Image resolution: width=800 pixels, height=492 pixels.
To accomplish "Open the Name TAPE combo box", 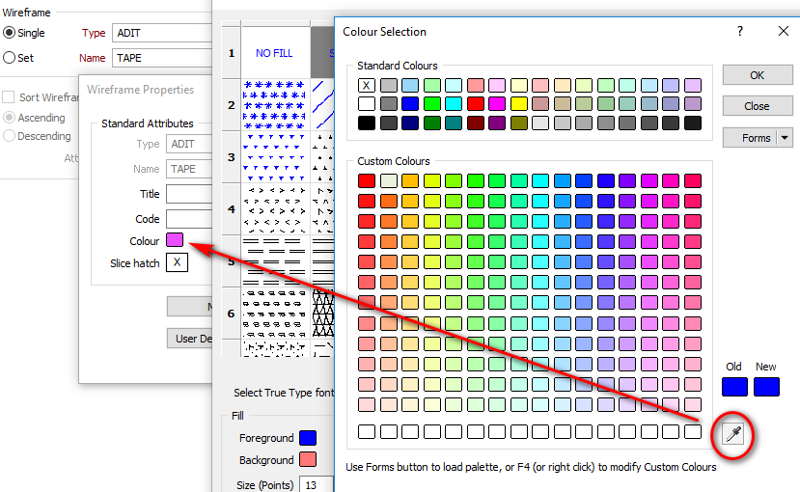I will [161, 58].
